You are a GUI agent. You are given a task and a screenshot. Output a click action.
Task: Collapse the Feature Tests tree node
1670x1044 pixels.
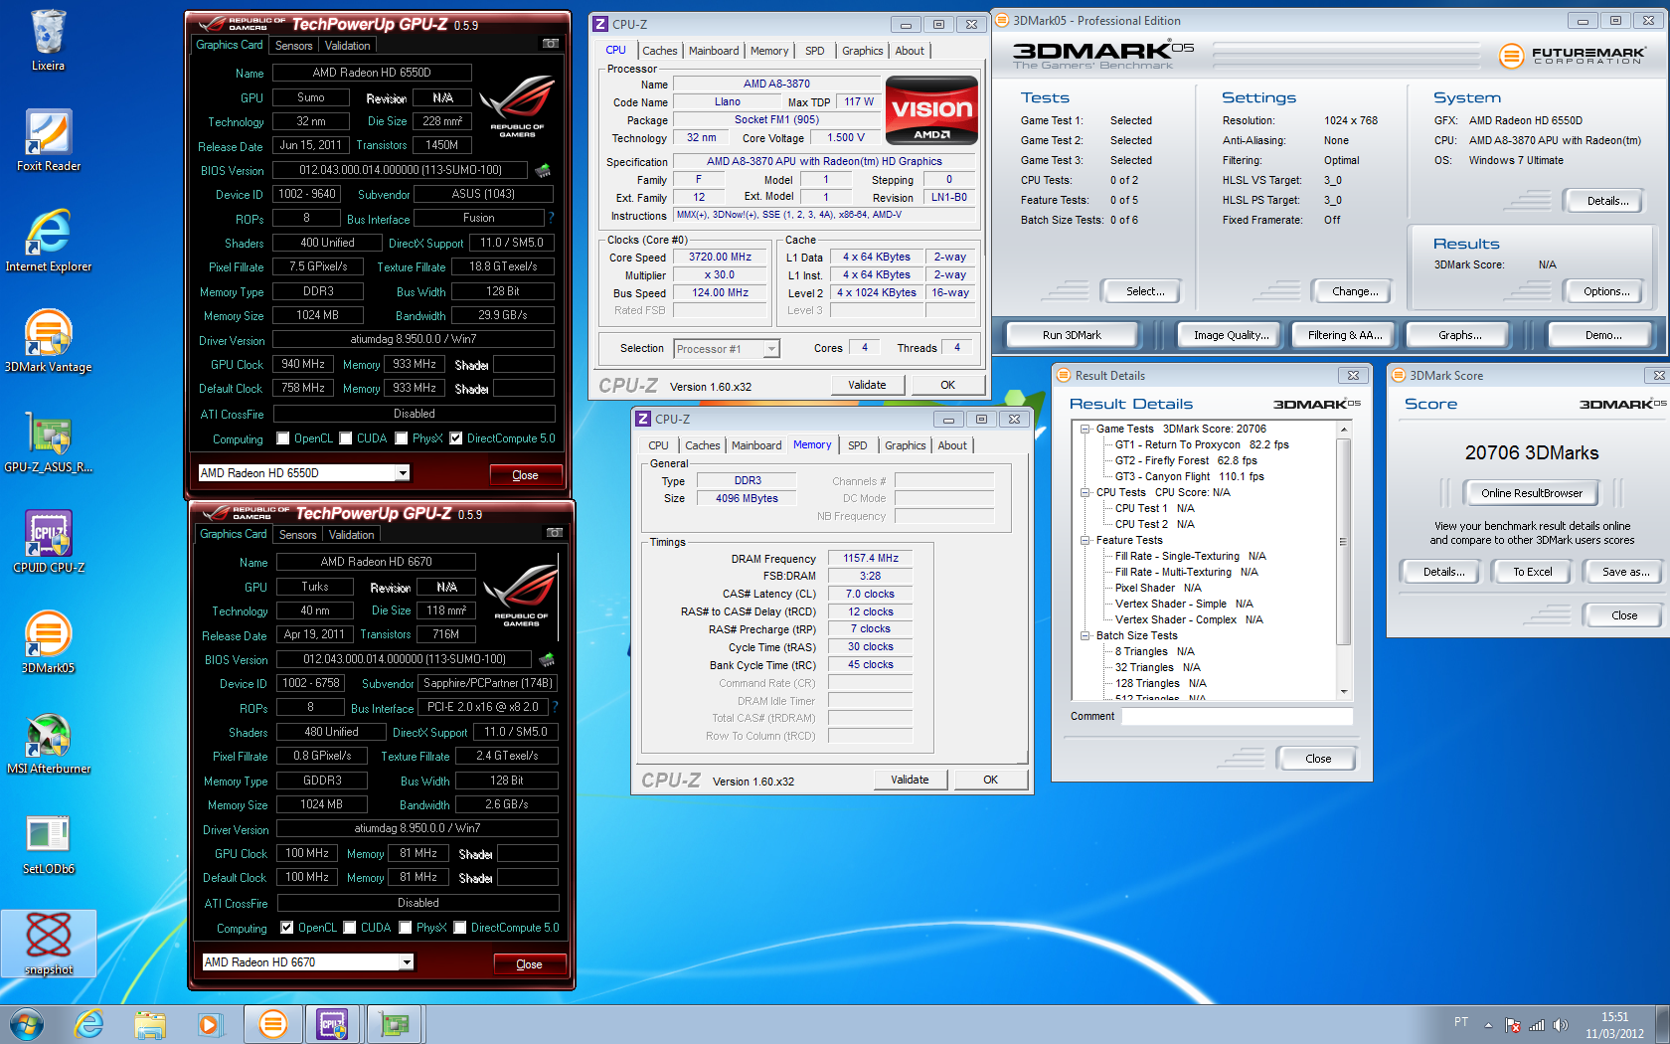[x=1085, y=541]
